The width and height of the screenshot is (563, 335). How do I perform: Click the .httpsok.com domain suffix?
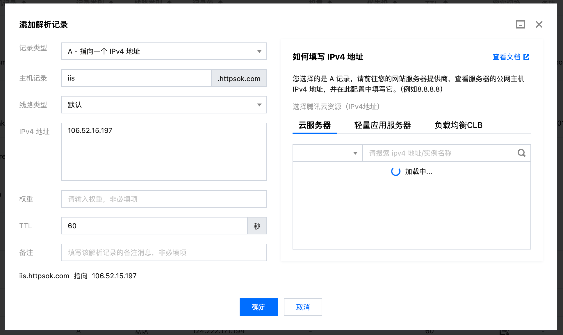coord(239,79)
